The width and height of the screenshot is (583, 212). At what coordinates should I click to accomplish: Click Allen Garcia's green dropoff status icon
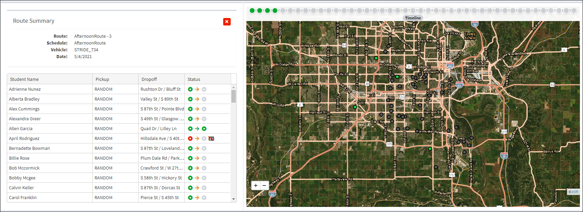tap(204, 129)
